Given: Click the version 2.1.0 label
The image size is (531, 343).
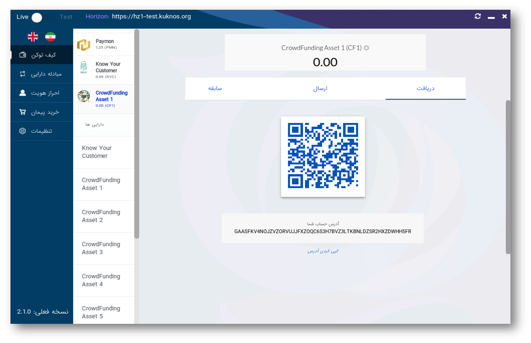Looking at the screenshot, I should point(43,312).
